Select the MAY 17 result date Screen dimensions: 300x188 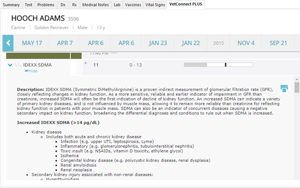(32, 43)
